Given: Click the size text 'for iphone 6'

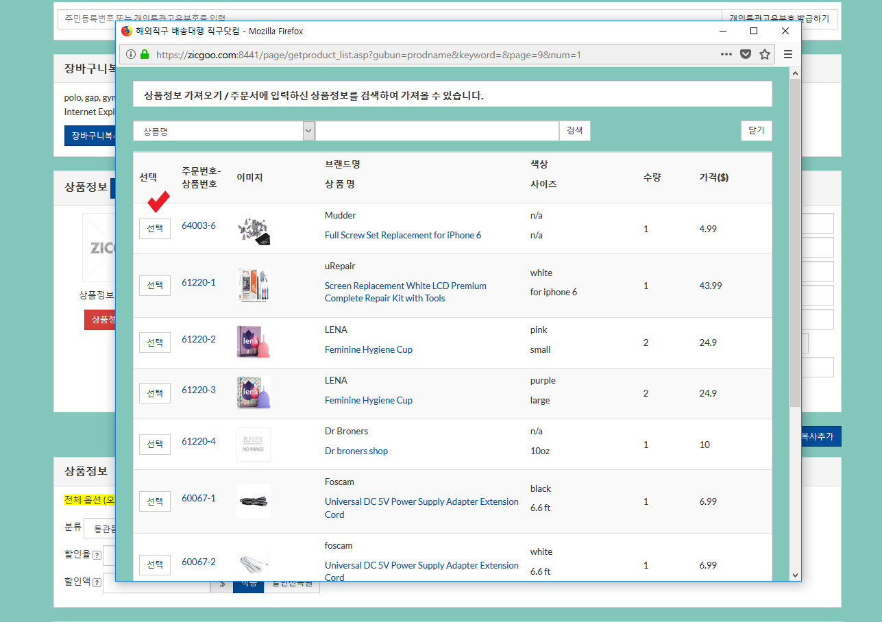Looking at the screenshot, I should pos(554,292).
